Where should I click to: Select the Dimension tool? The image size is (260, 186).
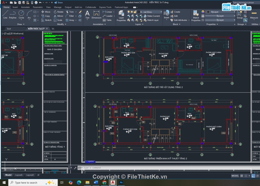point(96,15)
